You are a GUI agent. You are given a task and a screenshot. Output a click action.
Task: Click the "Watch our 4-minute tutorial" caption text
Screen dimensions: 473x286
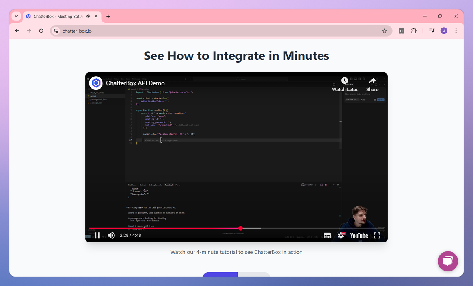[x=236, y=252]
